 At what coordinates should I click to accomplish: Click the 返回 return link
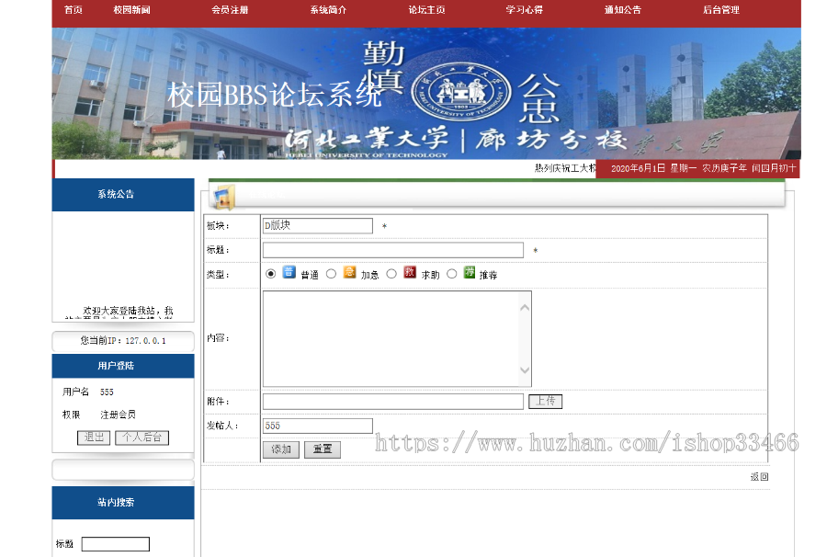(x=759, y=476)
